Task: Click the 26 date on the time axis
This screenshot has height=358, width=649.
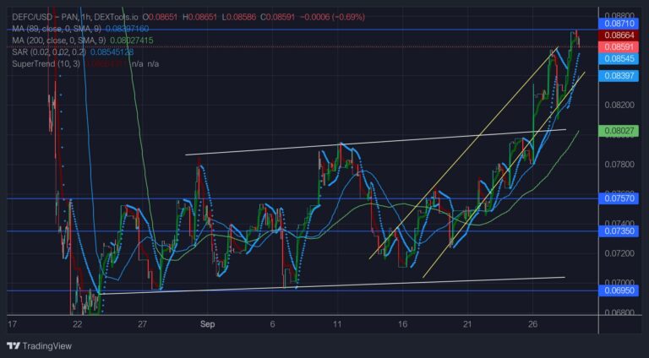Action: [532, 324]
